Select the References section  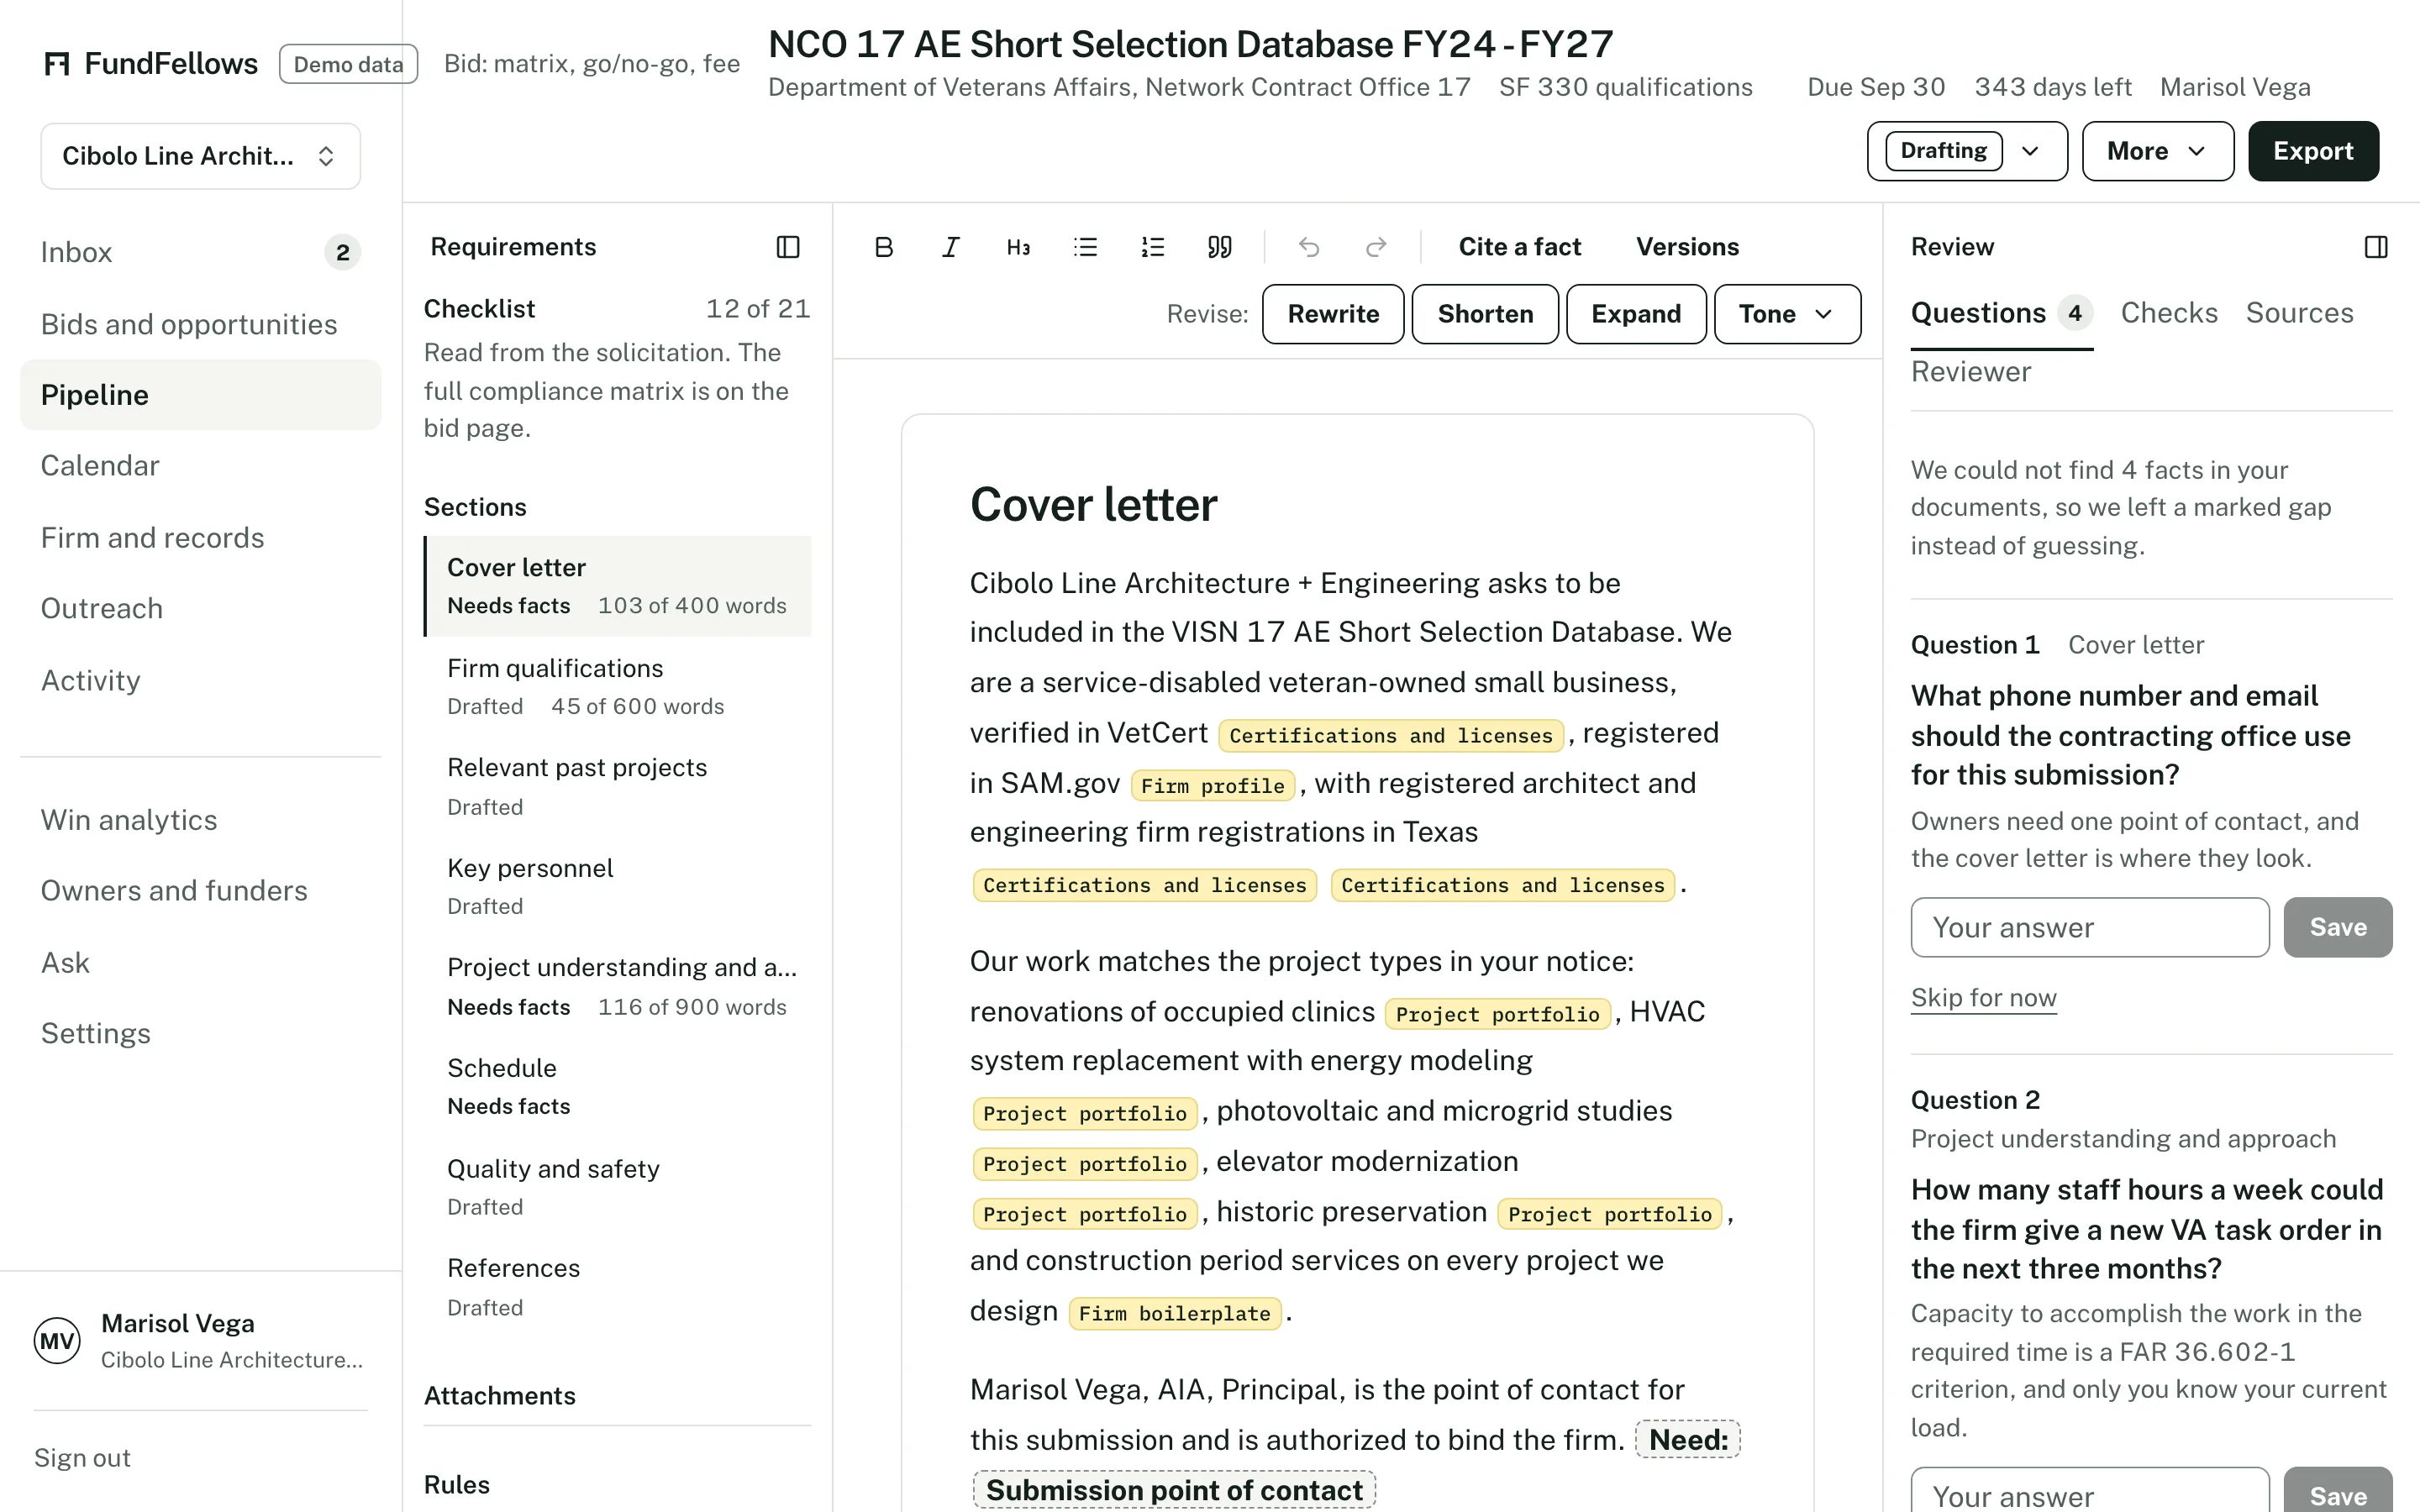pos(618,1287)
